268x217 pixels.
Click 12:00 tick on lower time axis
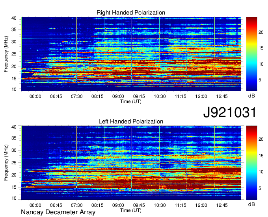(201, 205)
